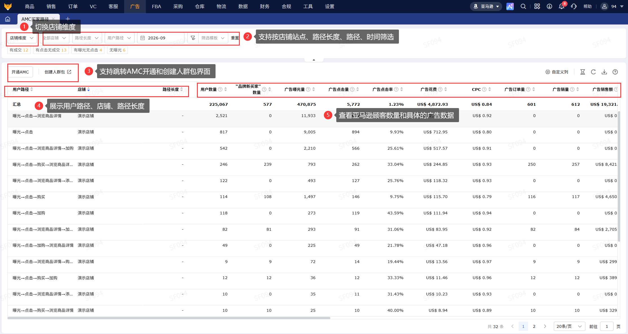Image resolution: width=628 pixels, height=334 pixels.
Task: Open the apps grid icon
Action: coord(537,6)
